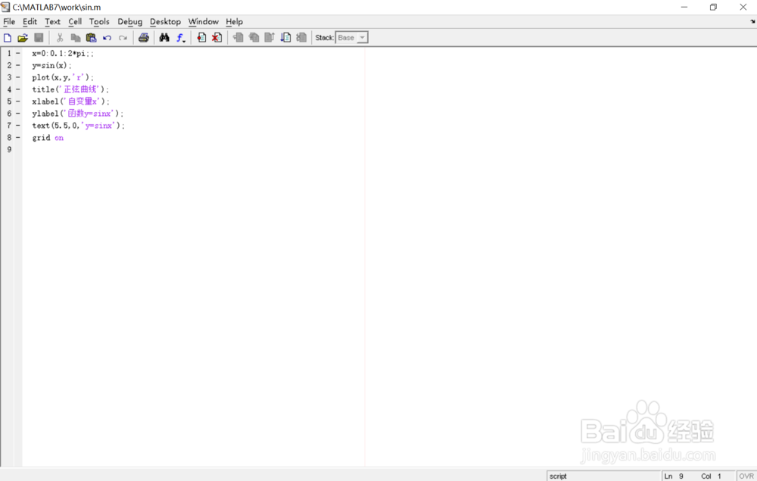This screenshot has height=481, width=757.
Task: Open an existing file
Action: coord(23,38)
